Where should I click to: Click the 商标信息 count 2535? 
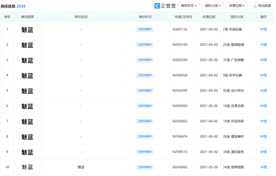[x=21, y=6]
